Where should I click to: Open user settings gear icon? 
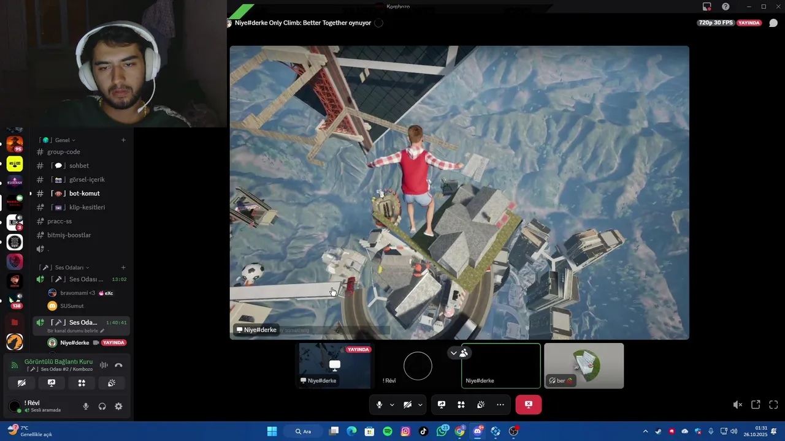118,406
